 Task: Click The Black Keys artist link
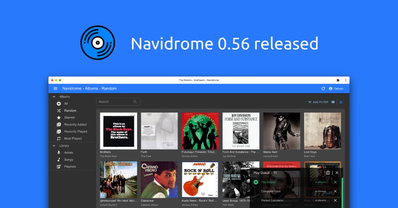108,156
